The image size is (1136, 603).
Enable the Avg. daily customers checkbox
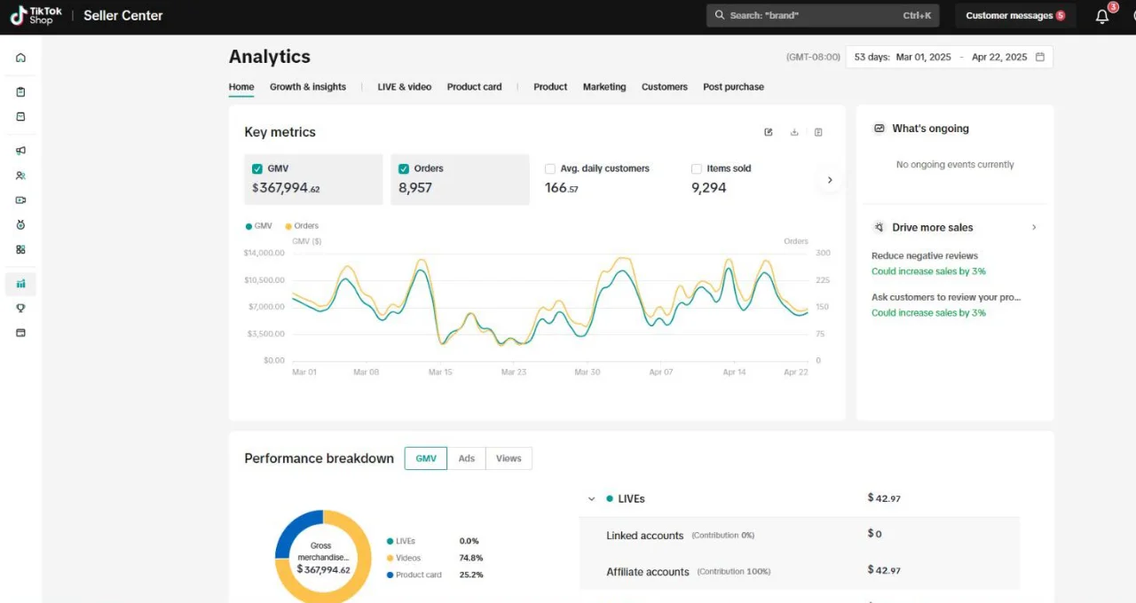(550, 168)
